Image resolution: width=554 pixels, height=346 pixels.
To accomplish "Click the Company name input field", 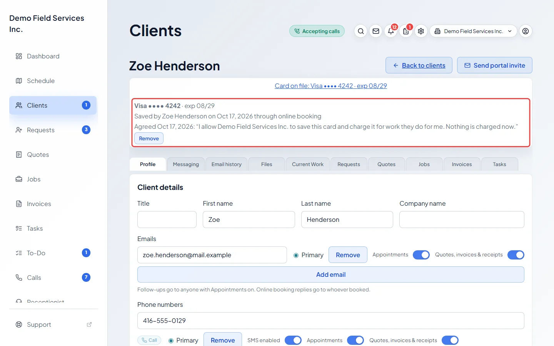I will [462, 220].
